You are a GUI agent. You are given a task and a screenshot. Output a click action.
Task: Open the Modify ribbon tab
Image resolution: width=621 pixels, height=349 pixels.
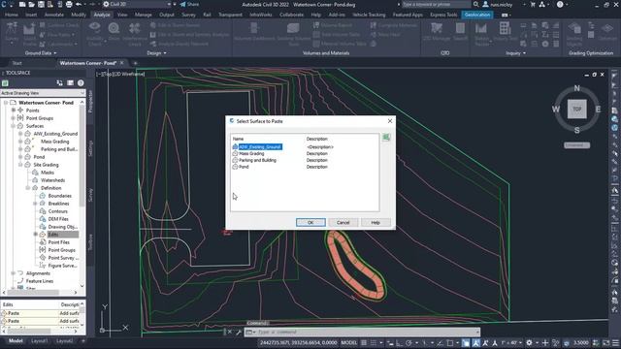point(79,15)
